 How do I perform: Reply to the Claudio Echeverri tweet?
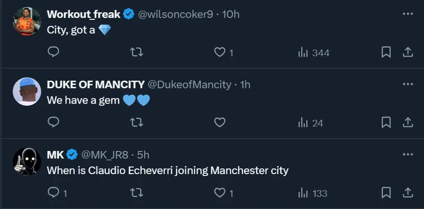(54, 193)
